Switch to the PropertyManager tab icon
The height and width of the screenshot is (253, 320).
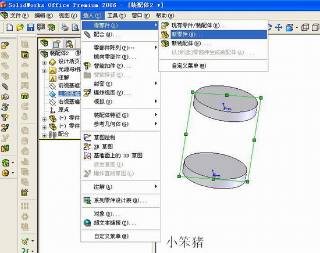(x=57, y=44)
